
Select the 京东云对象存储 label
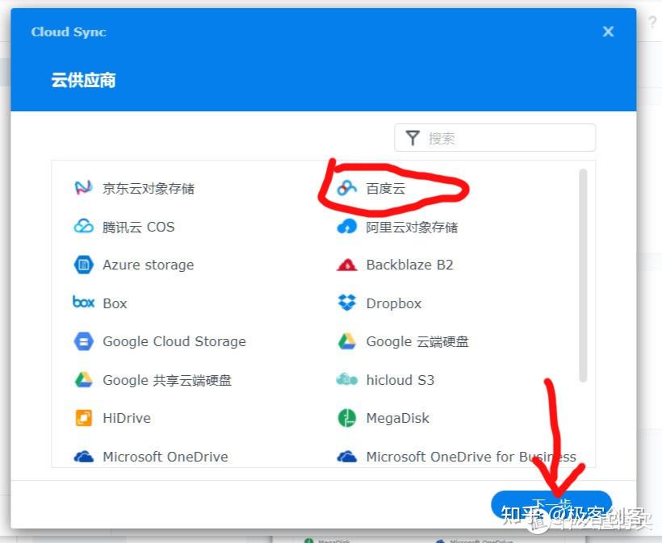coord(149,188)
